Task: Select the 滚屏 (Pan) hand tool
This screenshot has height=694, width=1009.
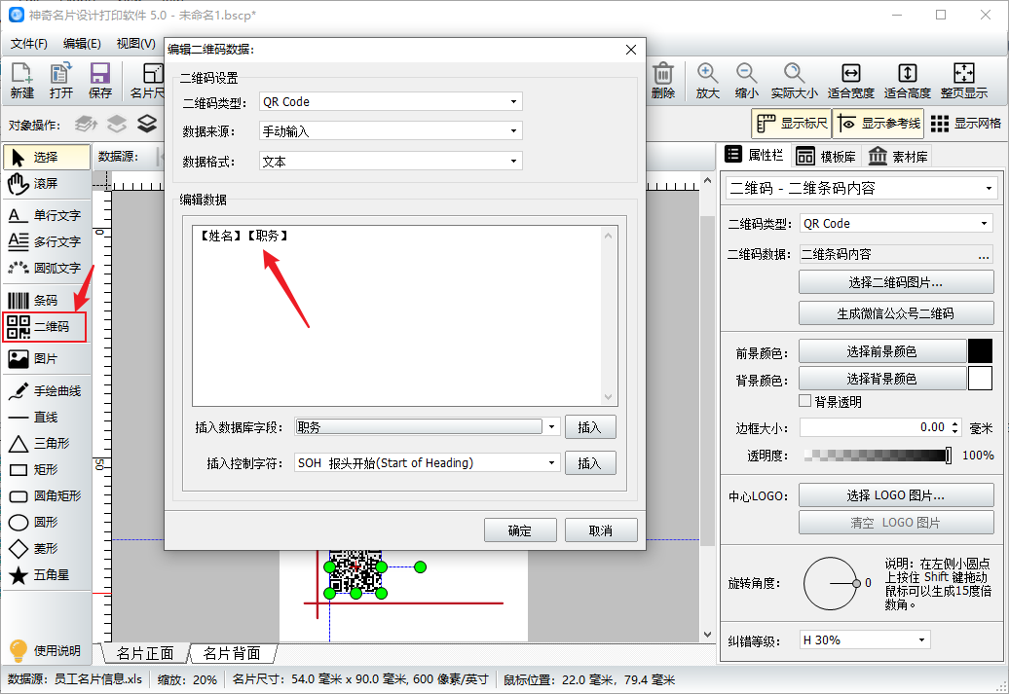Action: point(47,184)
